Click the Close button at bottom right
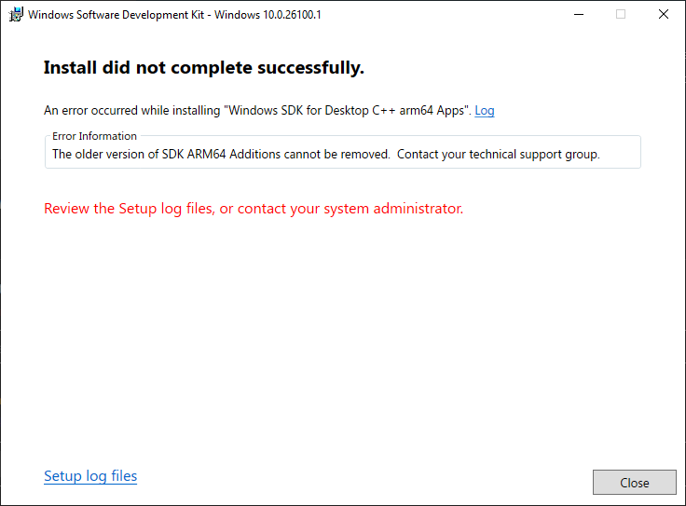Image resolution: width=686 pixels, height=506 pixels. point(635,483)
